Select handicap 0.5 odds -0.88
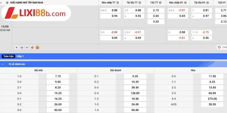The width and height of the screenshot is (227, 113). (110, 32)
